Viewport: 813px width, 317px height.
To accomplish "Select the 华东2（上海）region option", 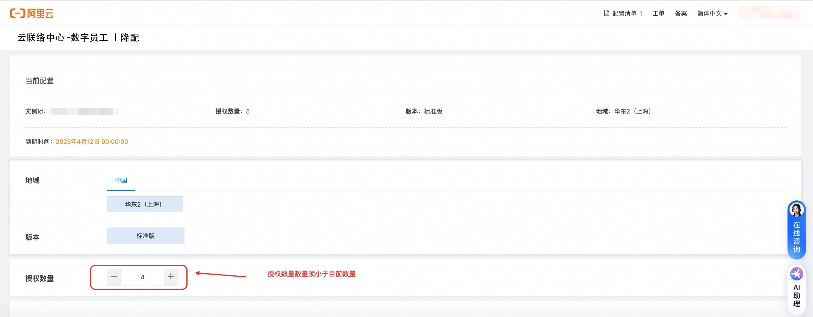I will pyautogui.click(x=145, y=204).
